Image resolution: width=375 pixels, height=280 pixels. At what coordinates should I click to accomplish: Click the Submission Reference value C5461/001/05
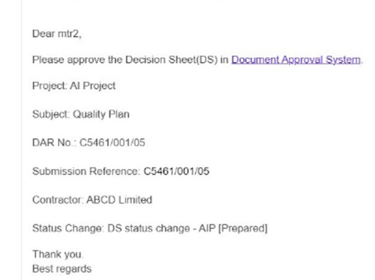[x=176, y=171]
